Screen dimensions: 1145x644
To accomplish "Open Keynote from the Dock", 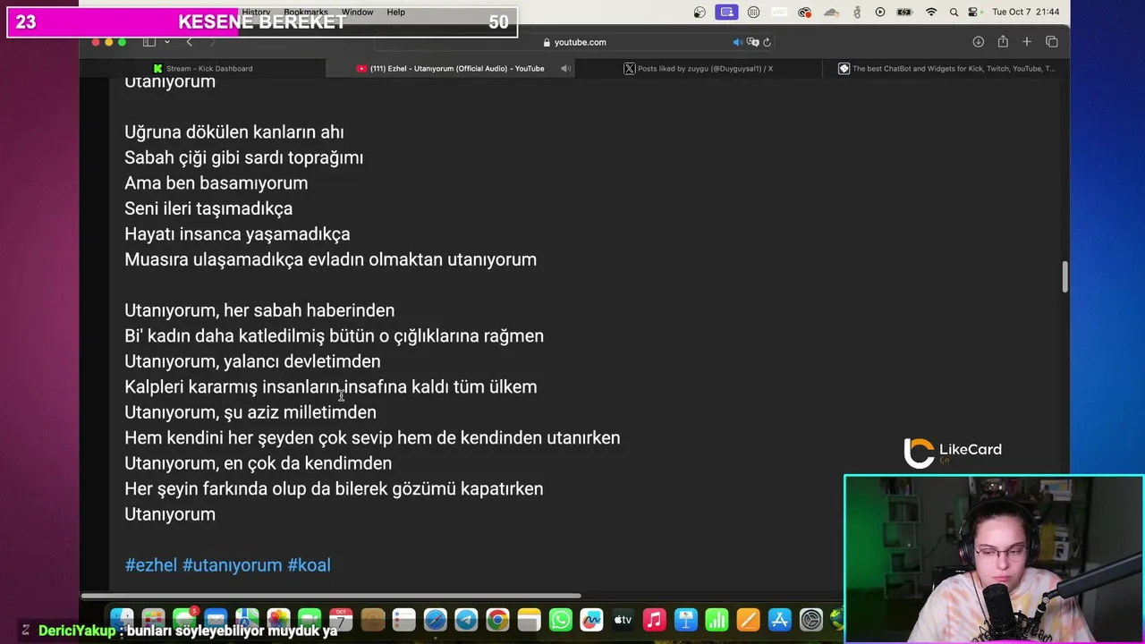I will [685, 619].
